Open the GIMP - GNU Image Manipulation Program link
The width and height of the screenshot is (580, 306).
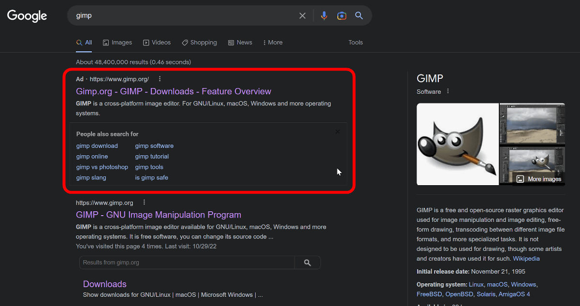click(159, 215)
